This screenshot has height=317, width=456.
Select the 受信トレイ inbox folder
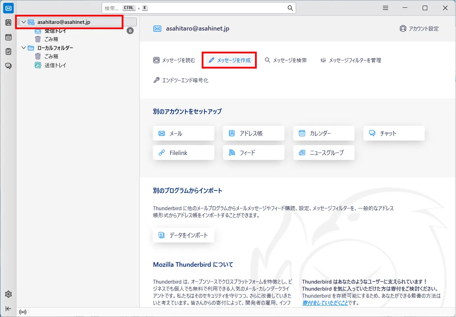[x=55, y=31]
